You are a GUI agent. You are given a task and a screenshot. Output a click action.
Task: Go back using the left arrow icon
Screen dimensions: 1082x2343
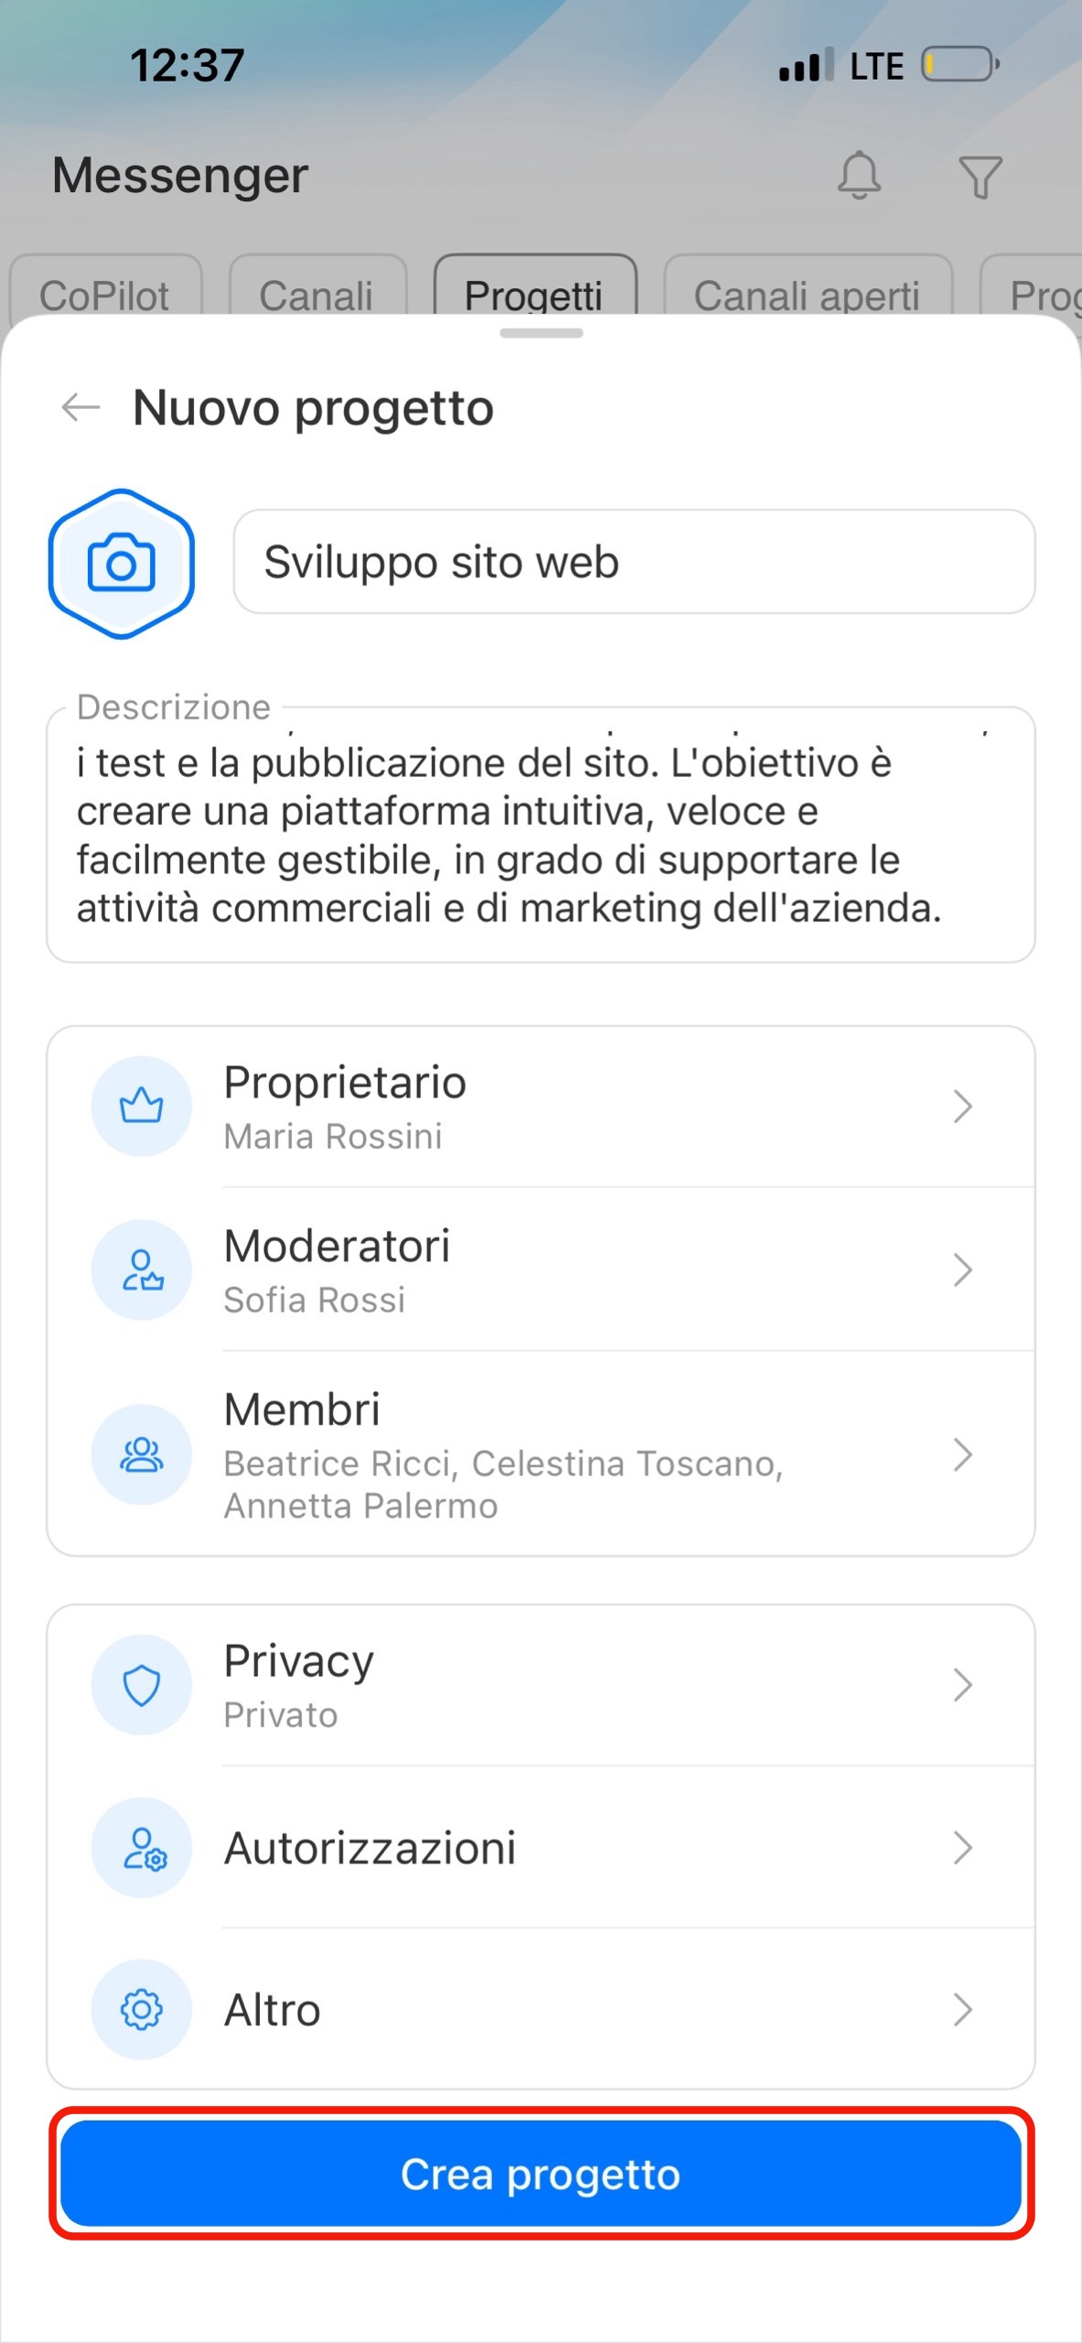[x=80, y=407]
